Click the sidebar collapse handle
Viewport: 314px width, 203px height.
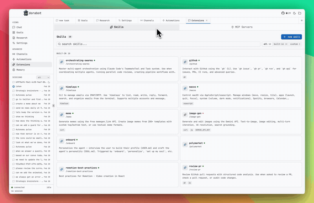coord(53,106)
